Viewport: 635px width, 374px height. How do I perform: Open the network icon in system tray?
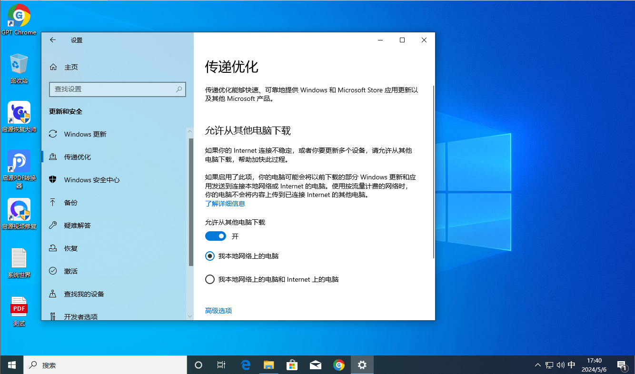[x=549, y=365]
